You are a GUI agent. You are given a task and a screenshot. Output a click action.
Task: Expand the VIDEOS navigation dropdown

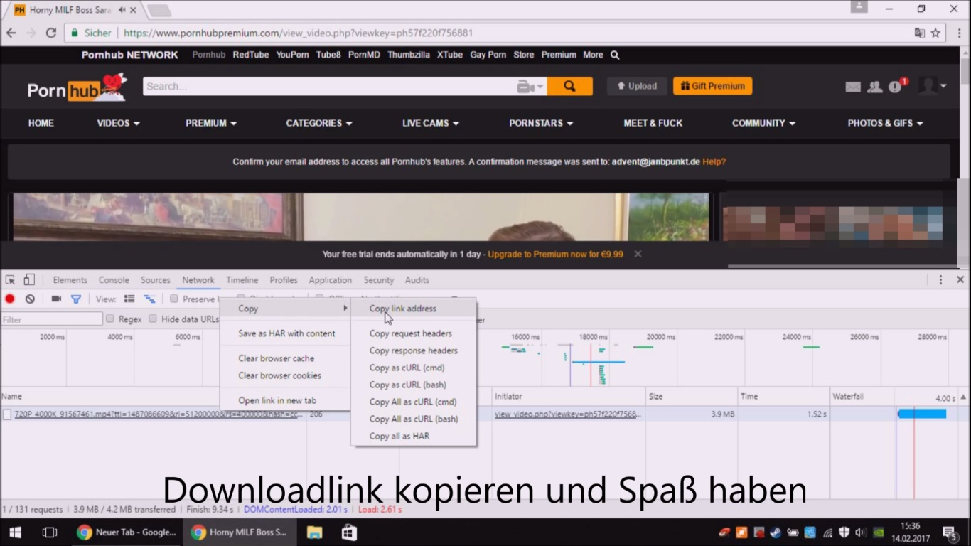[x=119, y=123]
